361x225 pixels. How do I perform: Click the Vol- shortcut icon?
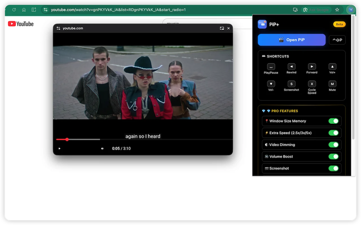pos(271,84)
